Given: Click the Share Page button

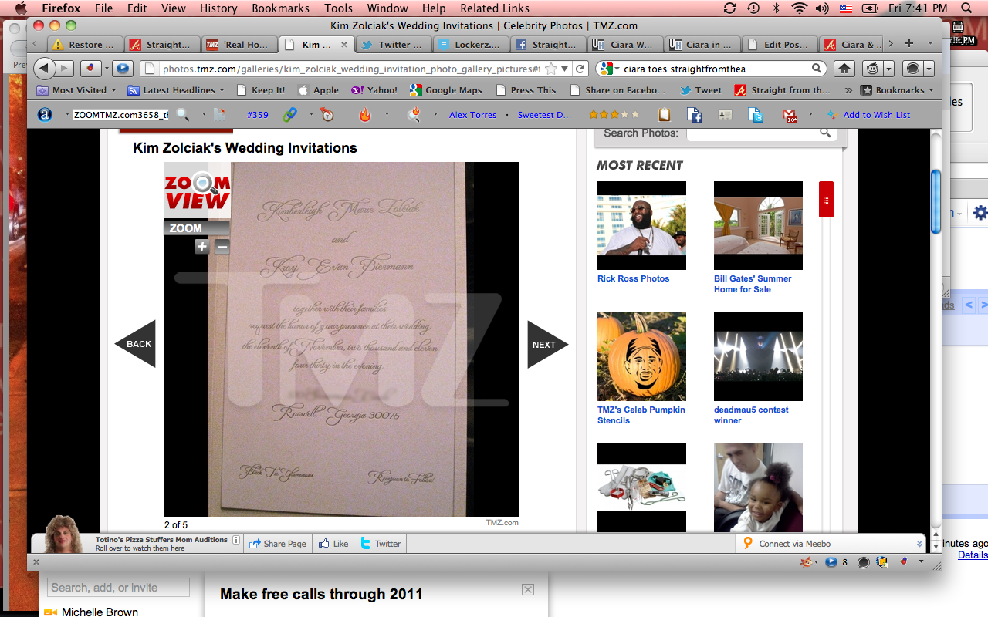Looking at the screenshot, I should [278, 544].
